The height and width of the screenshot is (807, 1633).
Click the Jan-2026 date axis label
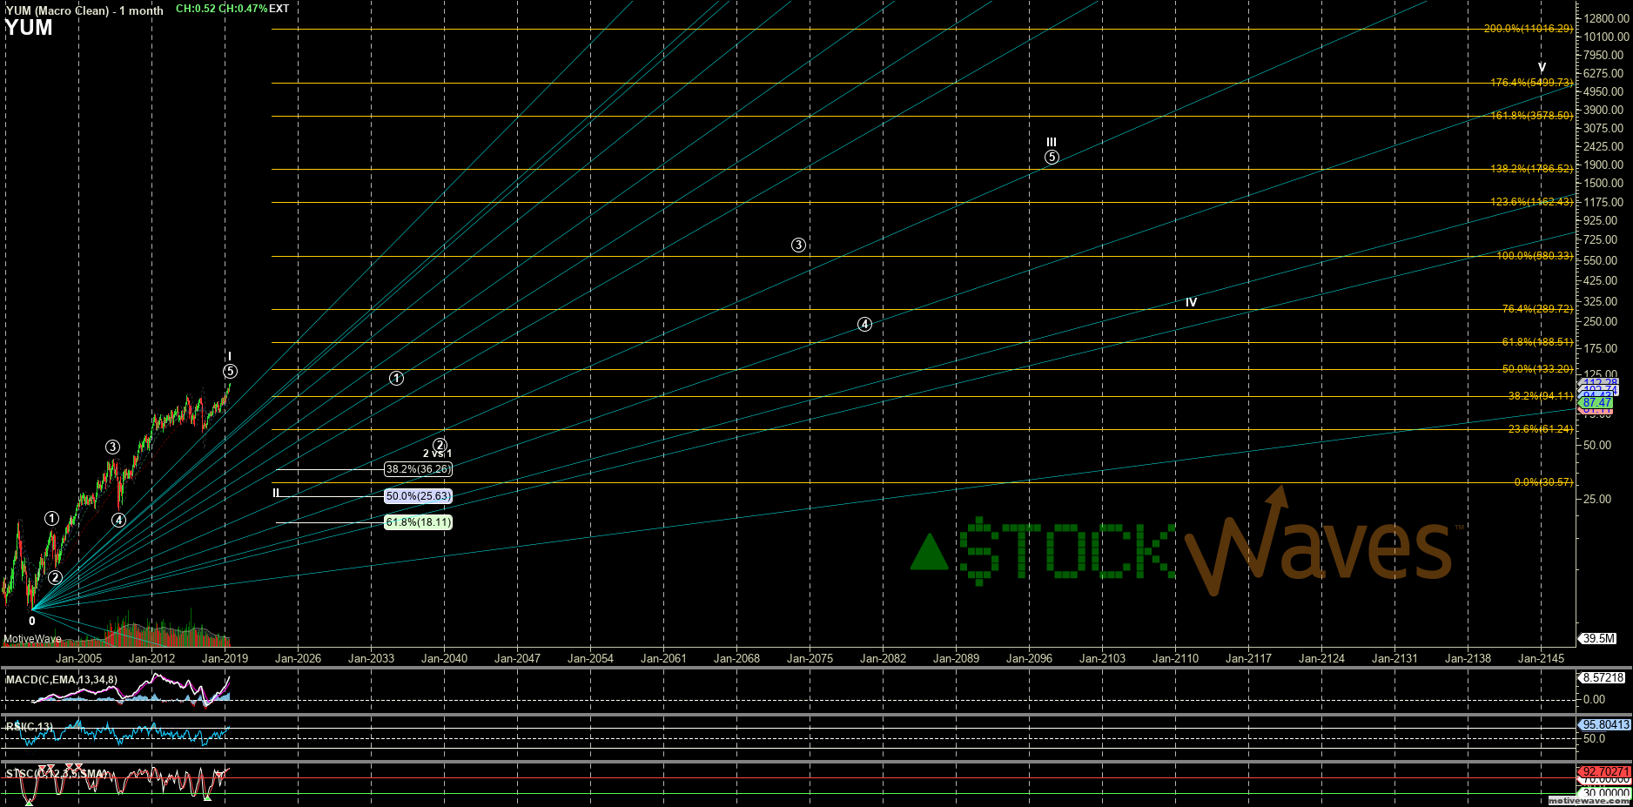[299, 658]
